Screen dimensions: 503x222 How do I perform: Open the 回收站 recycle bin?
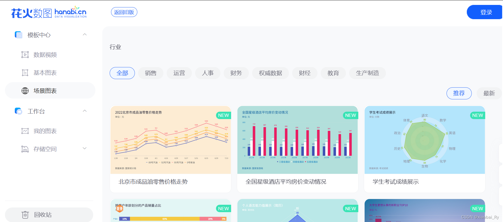(x=49, y=215)
